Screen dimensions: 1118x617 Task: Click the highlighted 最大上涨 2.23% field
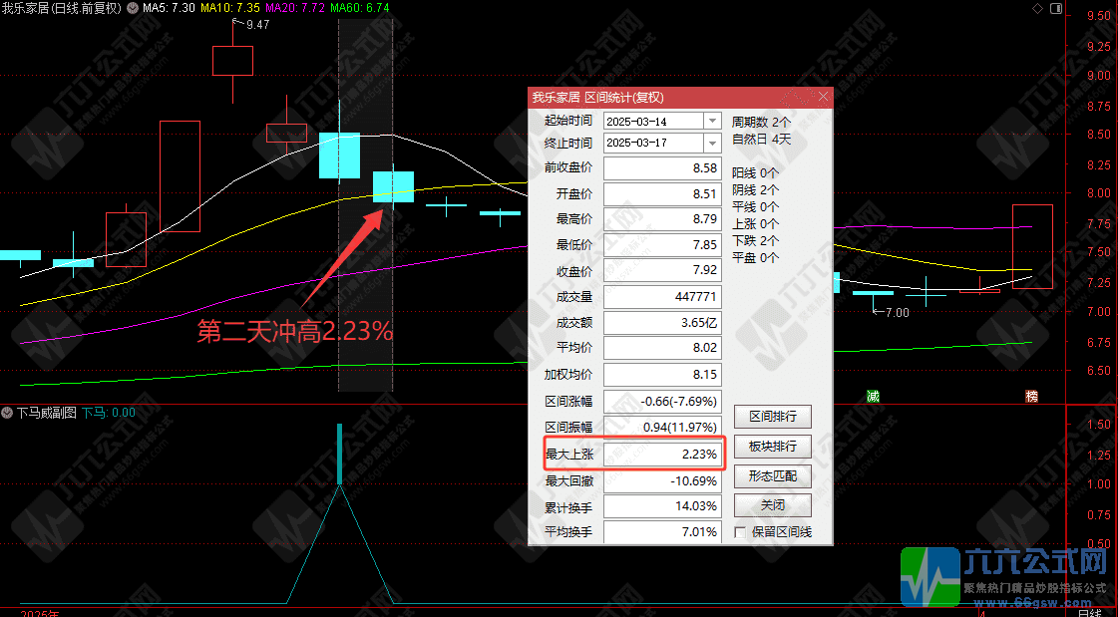[x=662, y=454]
